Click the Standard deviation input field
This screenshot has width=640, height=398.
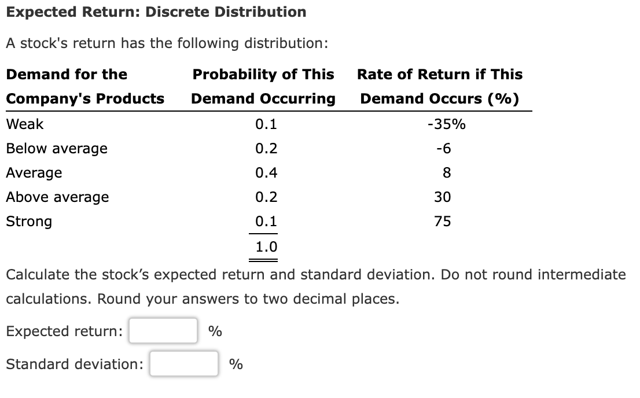pos(184,364)
